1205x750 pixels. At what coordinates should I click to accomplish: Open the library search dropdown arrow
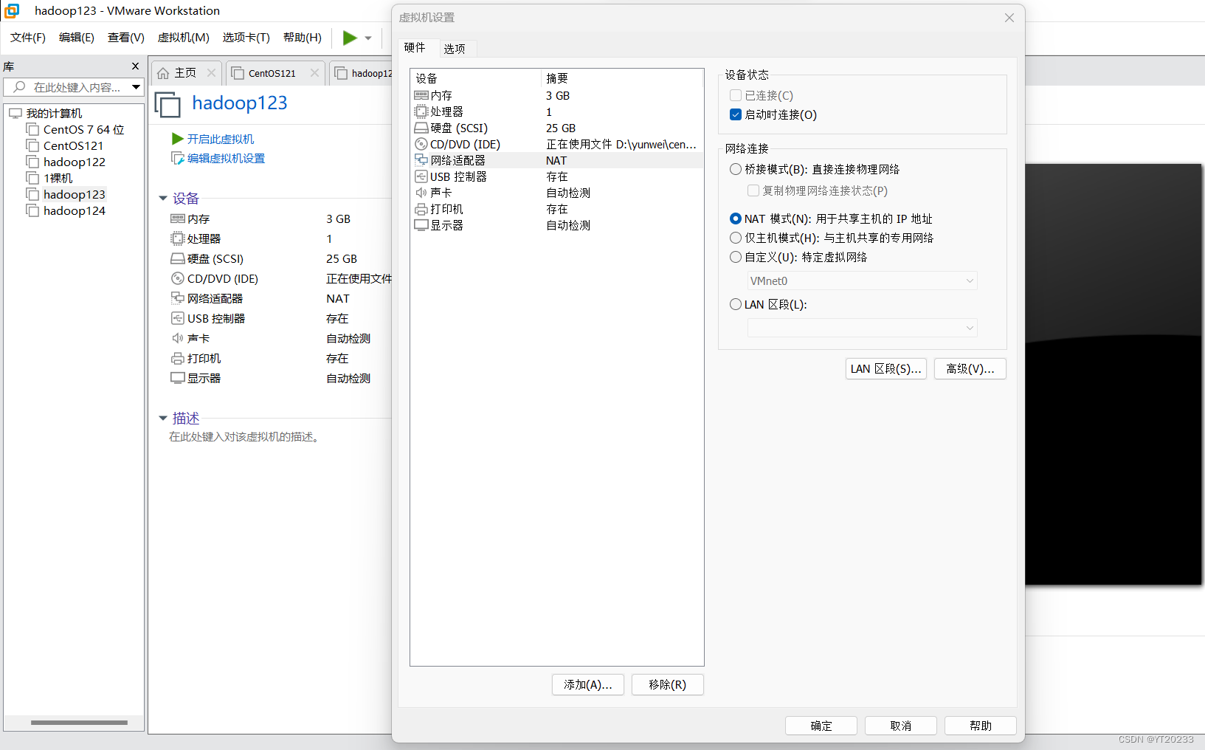pyautogui.click(x=137, y=87)
